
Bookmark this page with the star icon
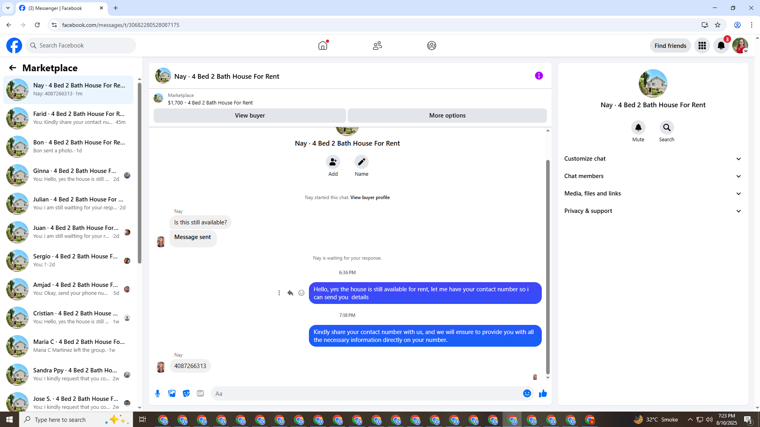click(x=718, y=25)
